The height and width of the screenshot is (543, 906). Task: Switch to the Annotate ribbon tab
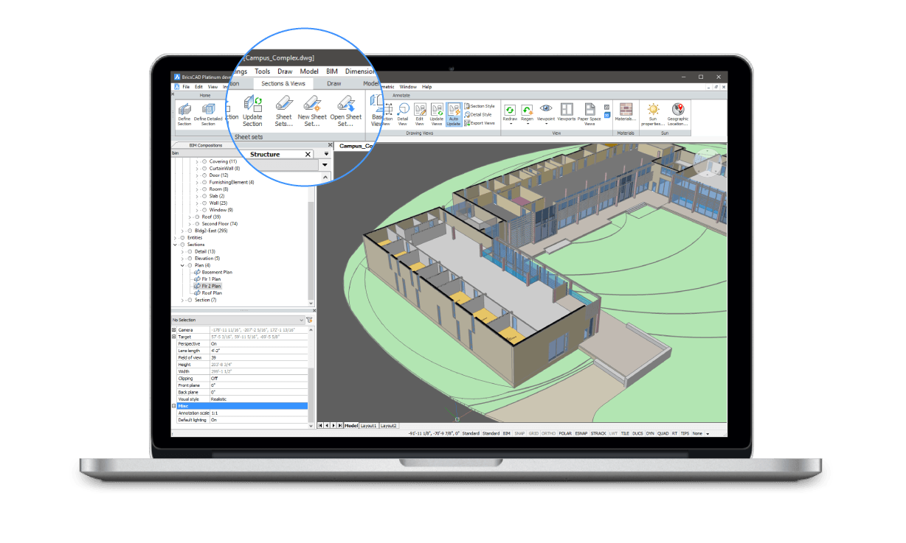coord(401,95)
